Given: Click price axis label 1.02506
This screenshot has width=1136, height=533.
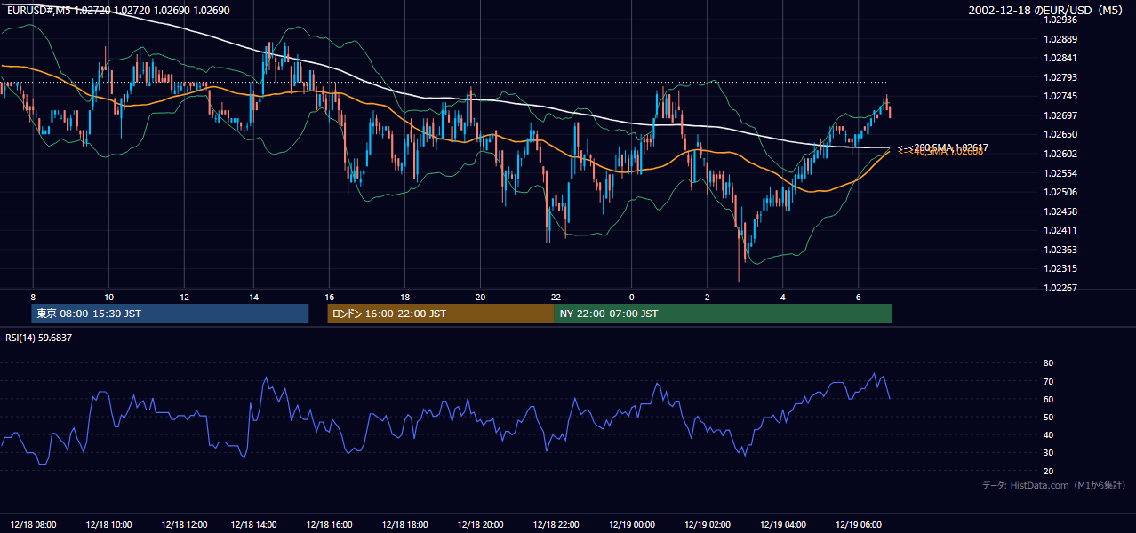Looking at the screenshot, I should pos(1060,192).
